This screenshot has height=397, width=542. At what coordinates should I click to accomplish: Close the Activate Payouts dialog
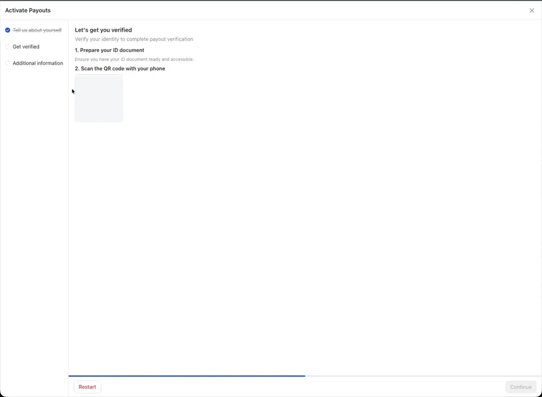531,11
